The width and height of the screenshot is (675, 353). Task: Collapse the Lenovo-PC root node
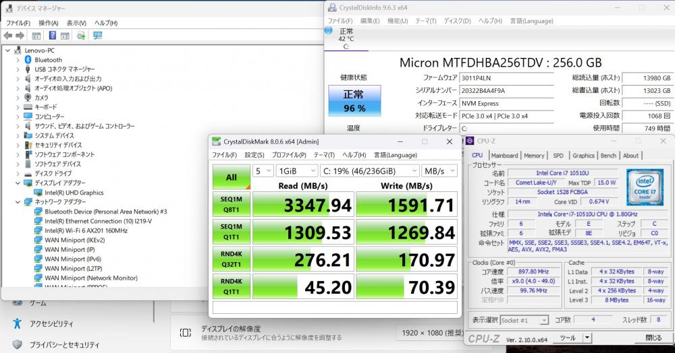pos(7,51)
